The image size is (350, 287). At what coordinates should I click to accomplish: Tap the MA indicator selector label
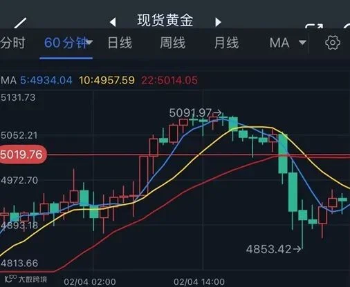pyautogui.click(x=279, y=43)
